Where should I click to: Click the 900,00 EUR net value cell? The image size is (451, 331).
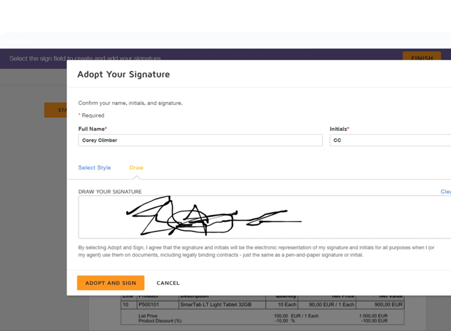[388, 305]
